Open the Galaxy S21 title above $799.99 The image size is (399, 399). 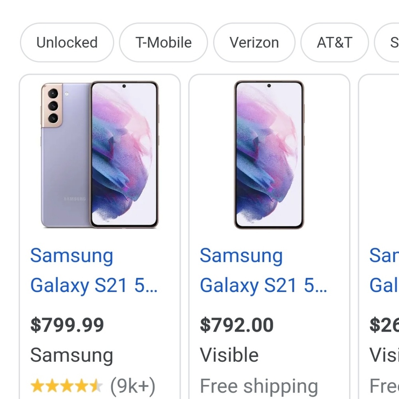coord(94,270)
